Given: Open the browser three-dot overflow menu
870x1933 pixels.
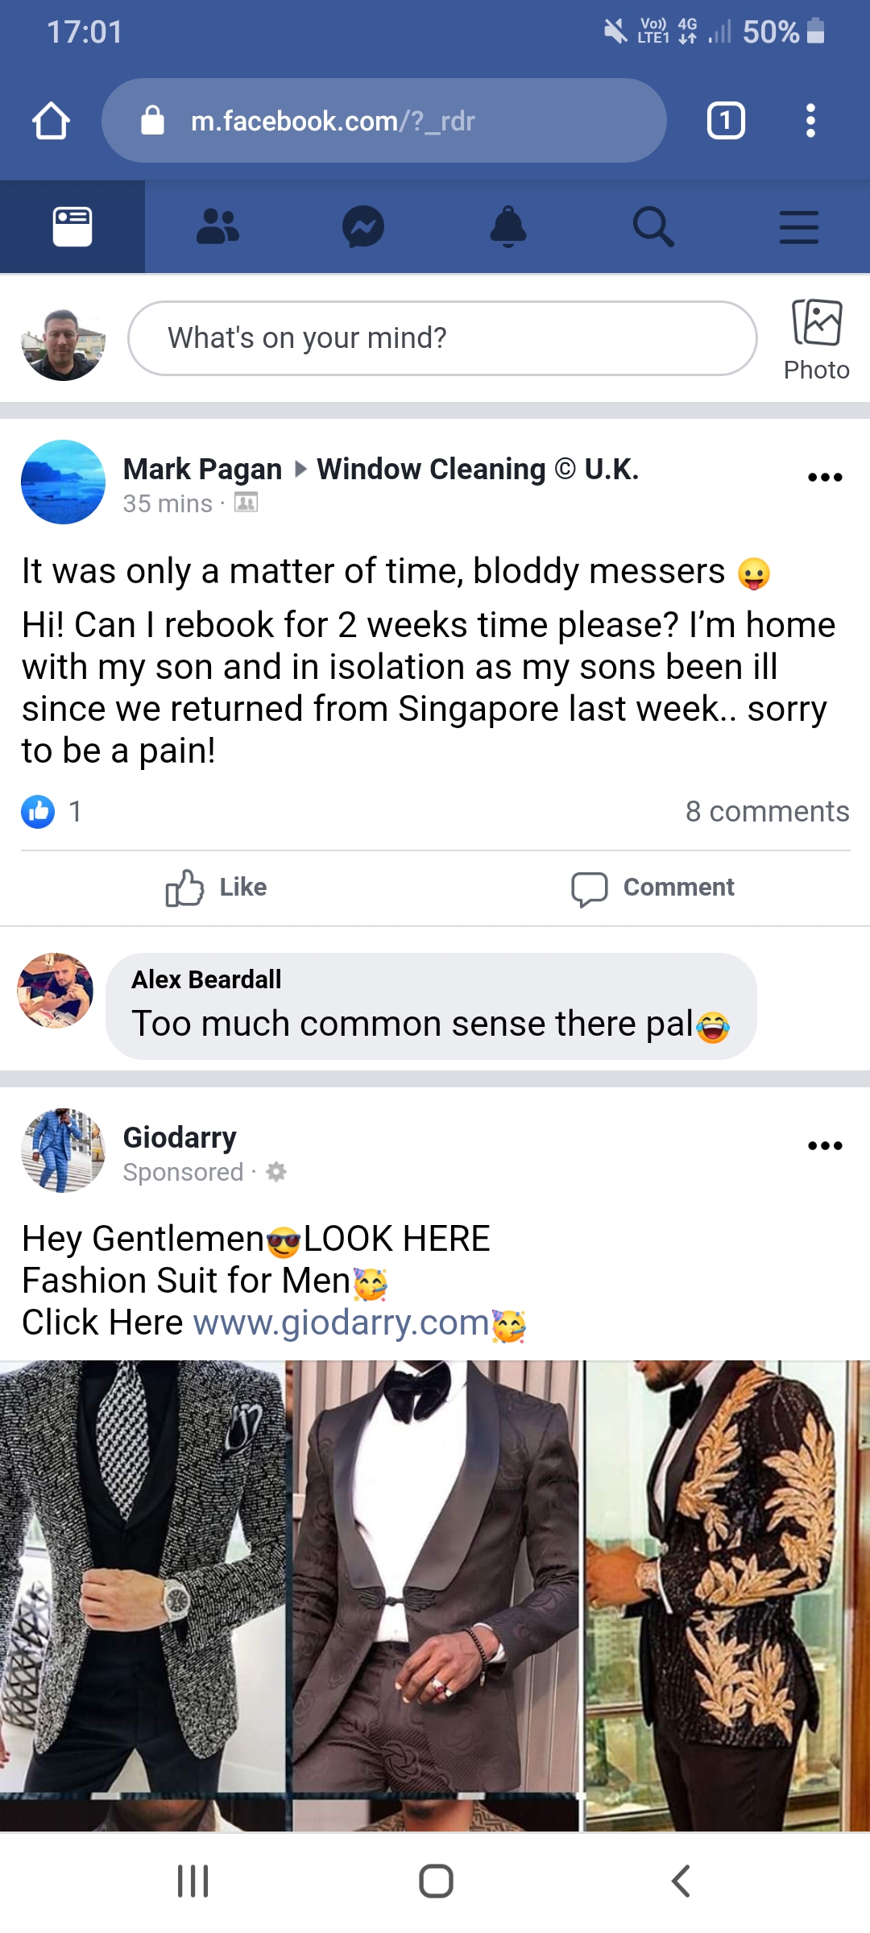Looking at the screenshot, I should tap(811, 121).
